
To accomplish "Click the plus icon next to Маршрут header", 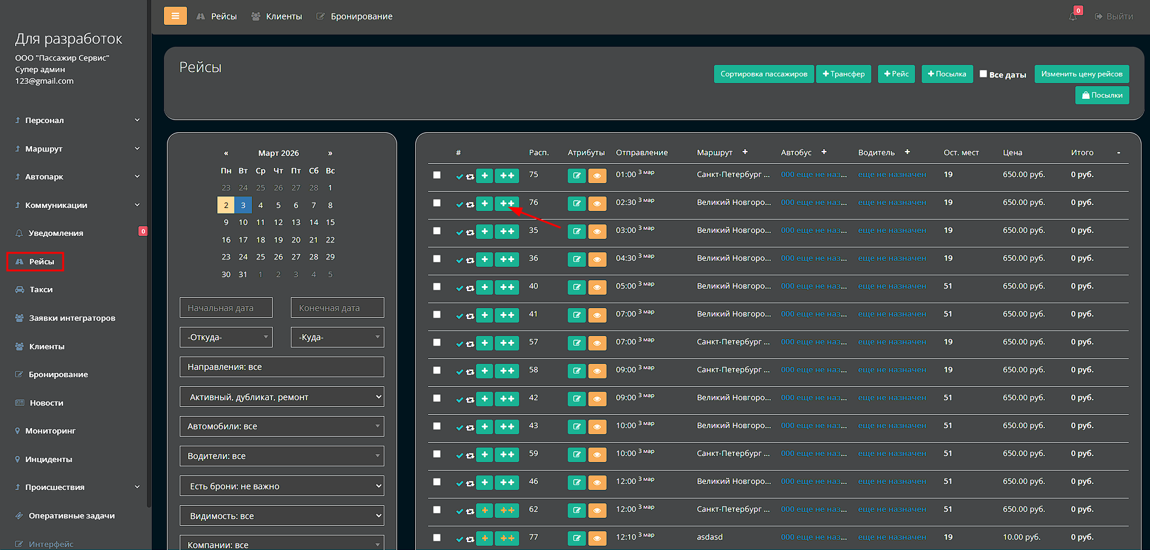I will pyautogui.click(x=745, y=152).
